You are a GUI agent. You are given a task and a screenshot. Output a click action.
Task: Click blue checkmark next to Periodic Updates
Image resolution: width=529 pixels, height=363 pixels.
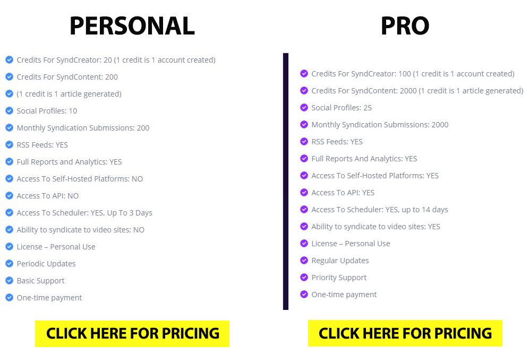tap(9, 264)
